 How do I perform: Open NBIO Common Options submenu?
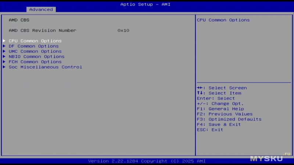pos(36,56)
